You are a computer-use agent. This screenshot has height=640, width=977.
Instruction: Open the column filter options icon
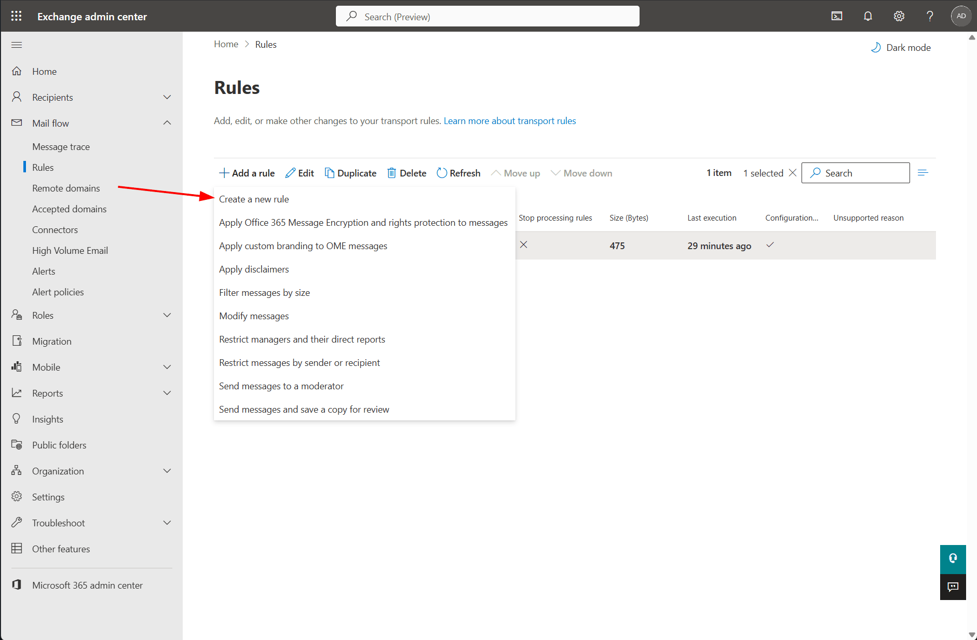922,173
